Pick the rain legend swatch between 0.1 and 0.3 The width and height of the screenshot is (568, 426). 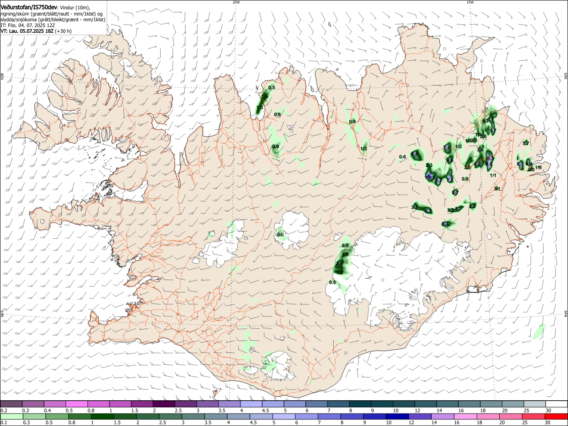tap(11, 417)
